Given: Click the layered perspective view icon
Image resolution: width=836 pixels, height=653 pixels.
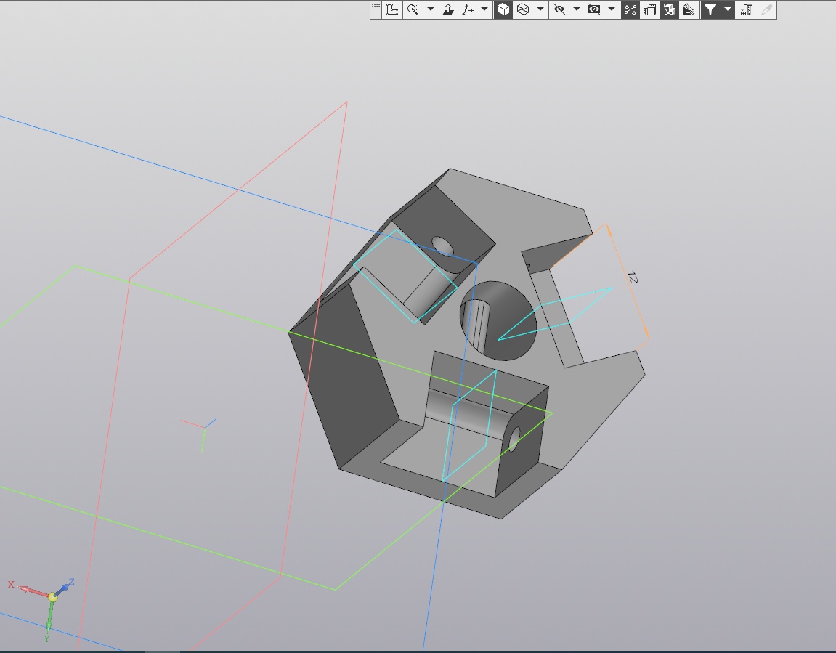Looking at the screenshot, I should click(689, 9).
